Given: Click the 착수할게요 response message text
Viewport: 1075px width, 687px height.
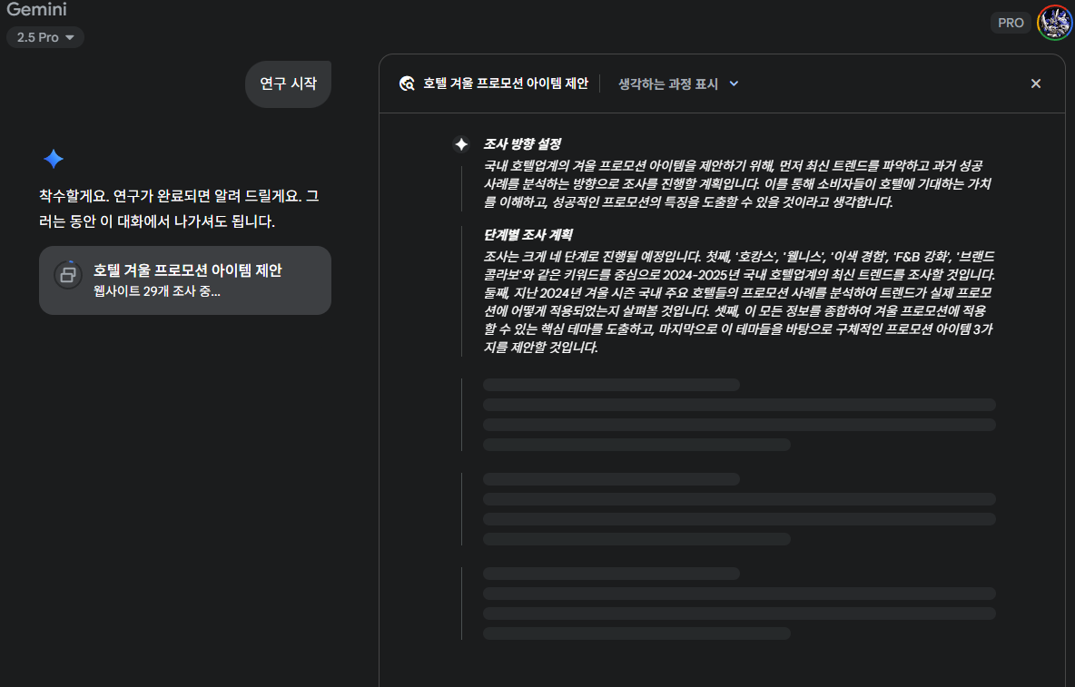Looking at the screenshot, I should [179, 209].
